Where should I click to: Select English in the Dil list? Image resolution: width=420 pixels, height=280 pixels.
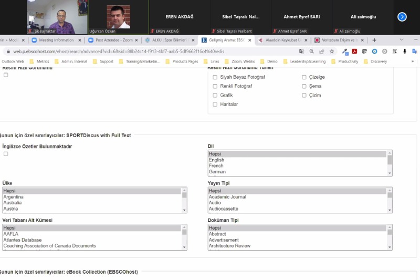216,160
